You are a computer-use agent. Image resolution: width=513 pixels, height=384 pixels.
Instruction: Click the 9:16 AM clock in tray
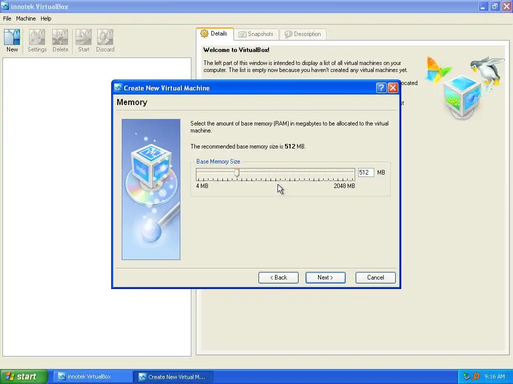[494, 376]
